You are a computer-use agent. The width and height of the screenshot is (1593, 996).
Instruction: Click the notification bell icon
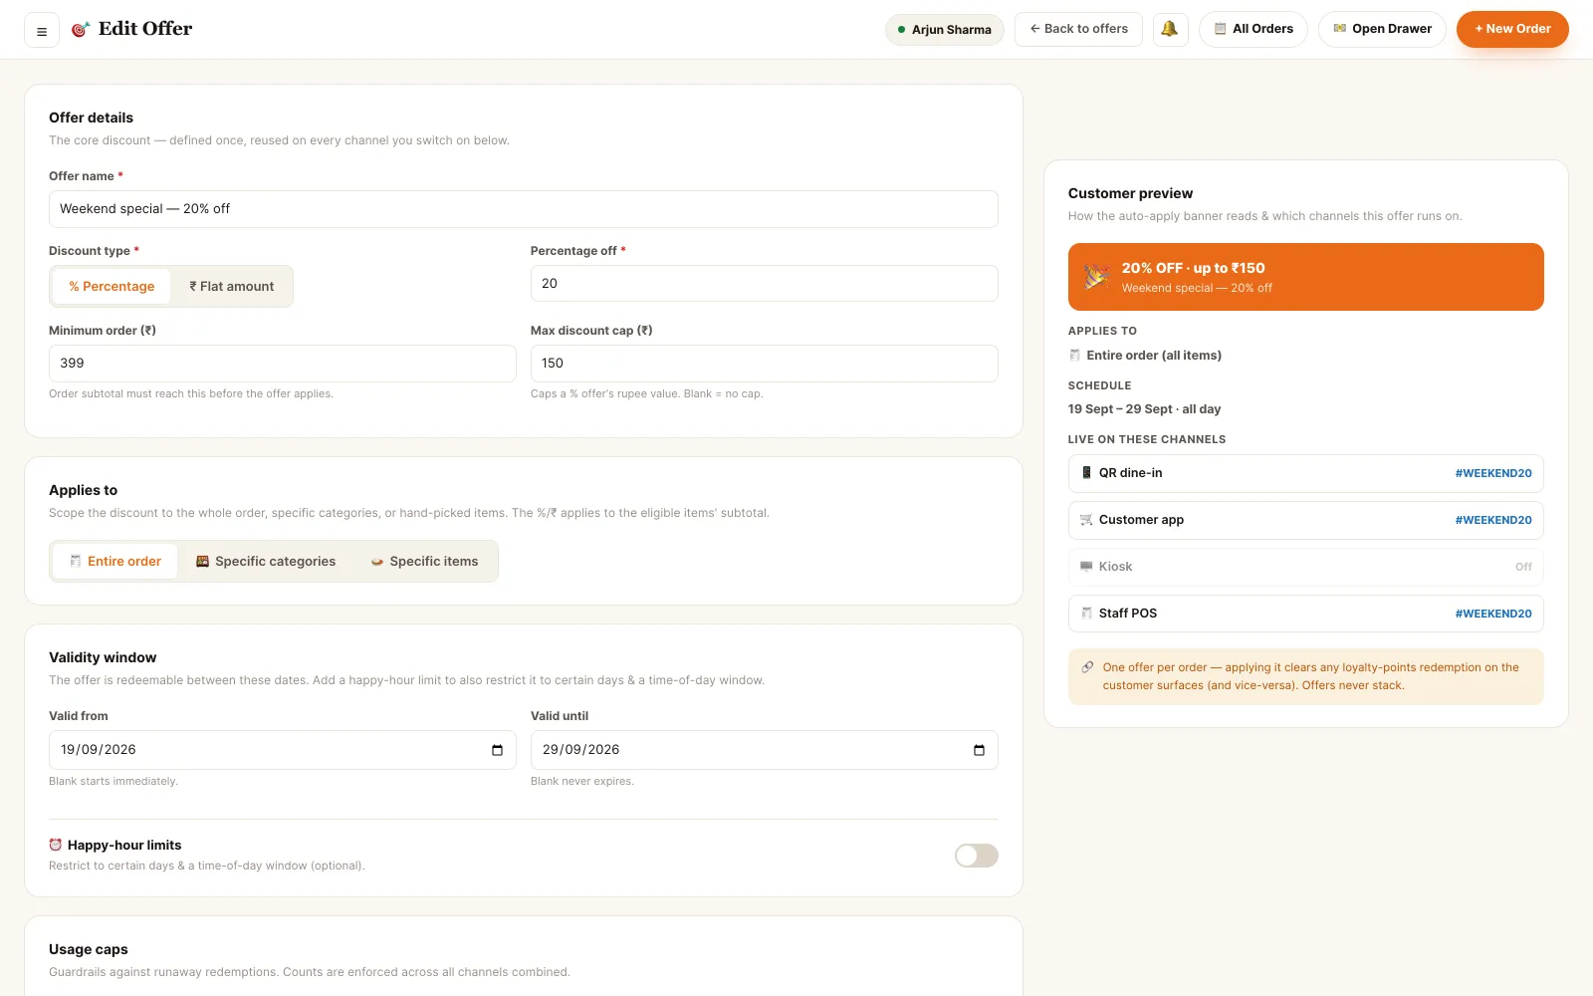pyautogui.click(x=1170, y=29)
